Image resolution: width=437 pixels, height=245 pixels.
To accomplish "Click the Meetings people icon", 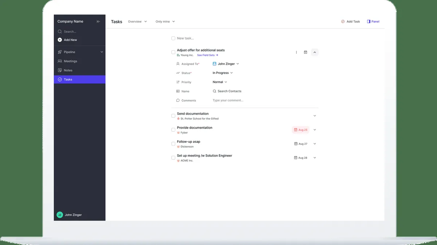I will click(60, 61).
